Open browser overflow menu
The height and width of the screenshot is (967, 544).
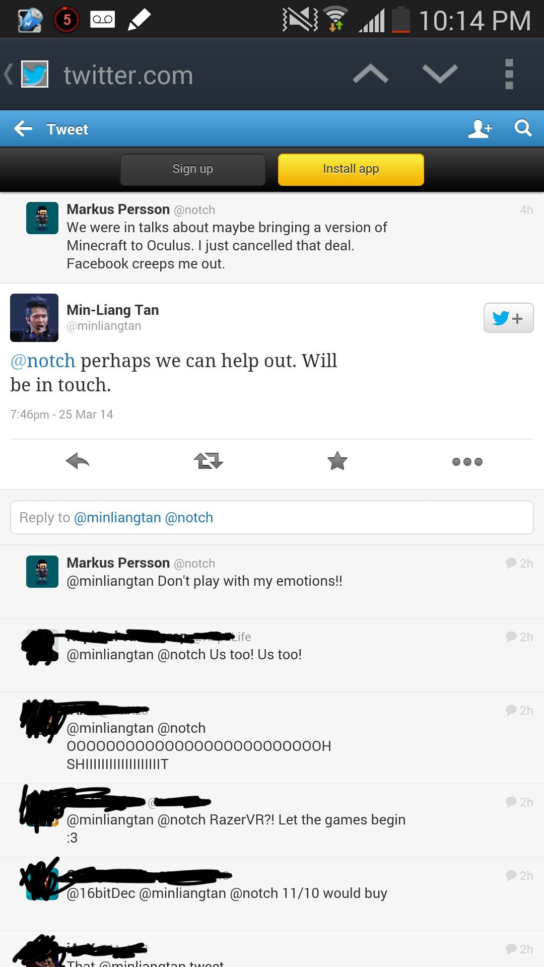509,75
